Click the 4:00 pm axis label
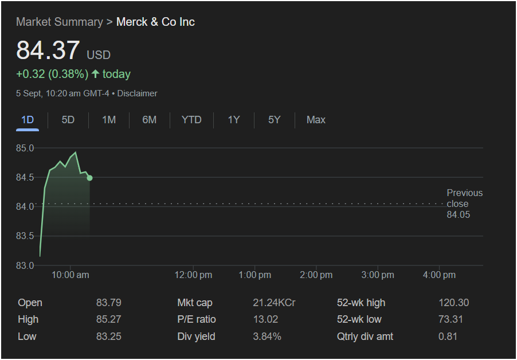517x360 pixels. [439, 275]
